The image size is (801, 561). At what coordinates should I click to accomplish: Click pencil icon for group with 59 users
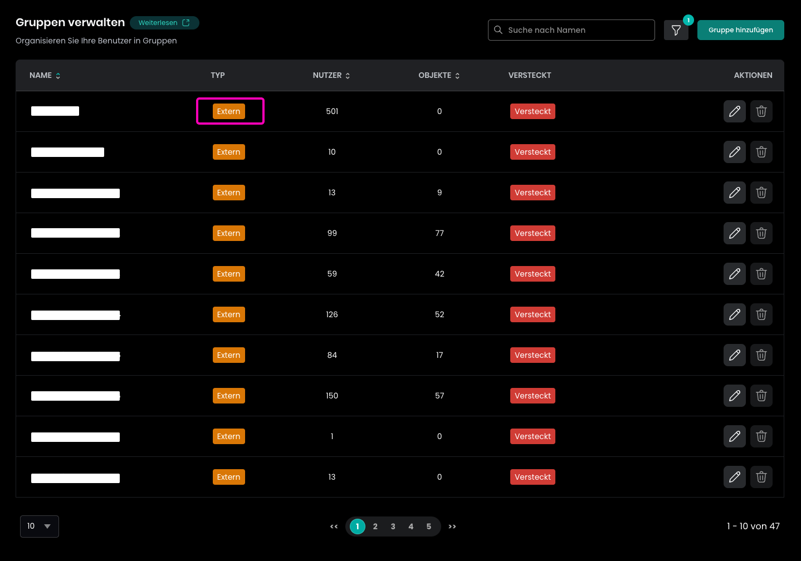(734, 274)
